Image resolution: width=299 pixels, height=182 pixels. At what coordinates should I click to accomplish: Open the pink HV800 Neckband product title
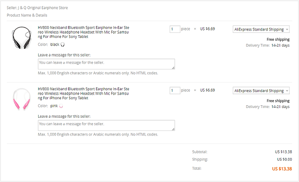click(83, 93)
